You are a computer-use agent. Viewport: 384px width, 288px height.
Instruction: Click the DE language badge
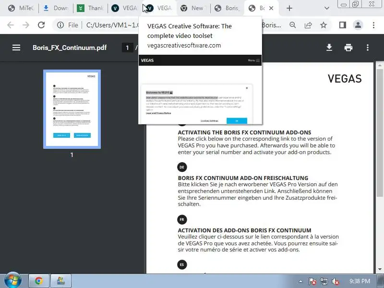[x=182, y=167]
